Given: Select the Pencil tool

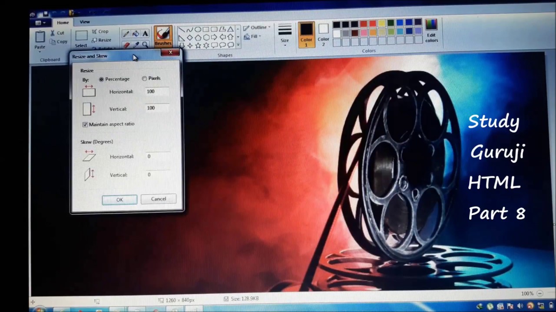Looking at the screenshot, I should point(126,34).
